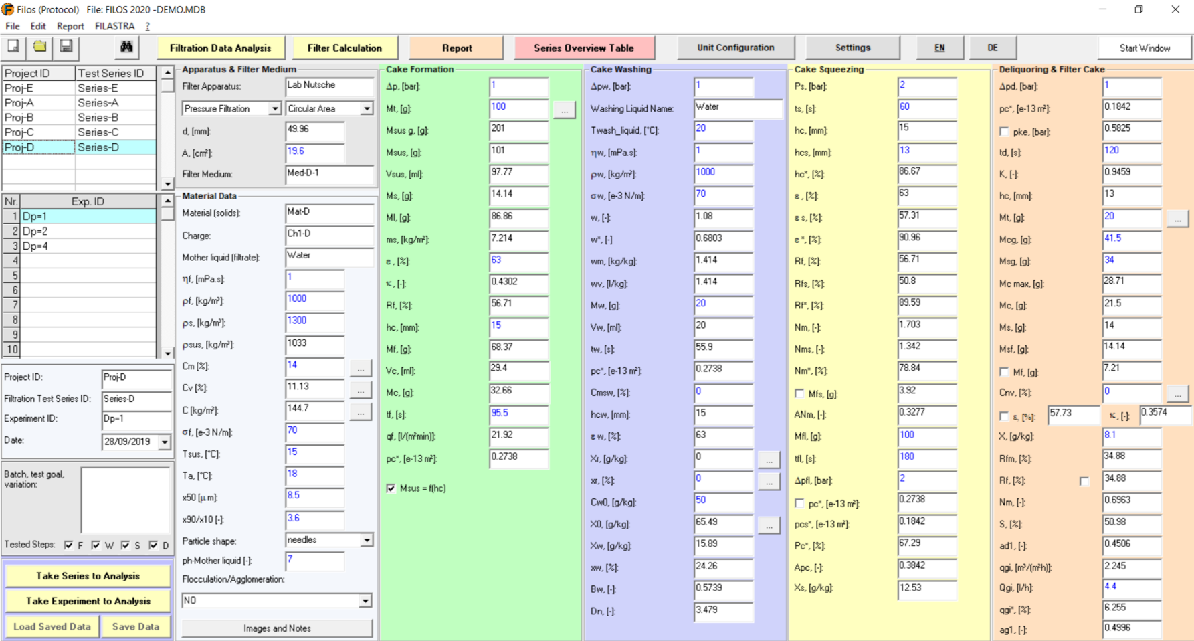Toggle the Tested Steps F checkbox
This screenshot has width=1194, height=641.
coord(68,545)
